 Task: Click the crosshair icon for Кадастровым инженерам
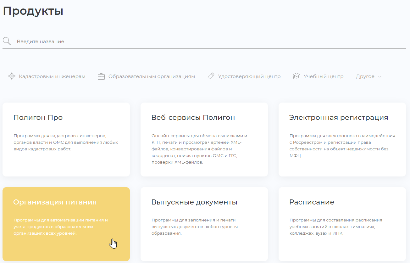(12, 76)
